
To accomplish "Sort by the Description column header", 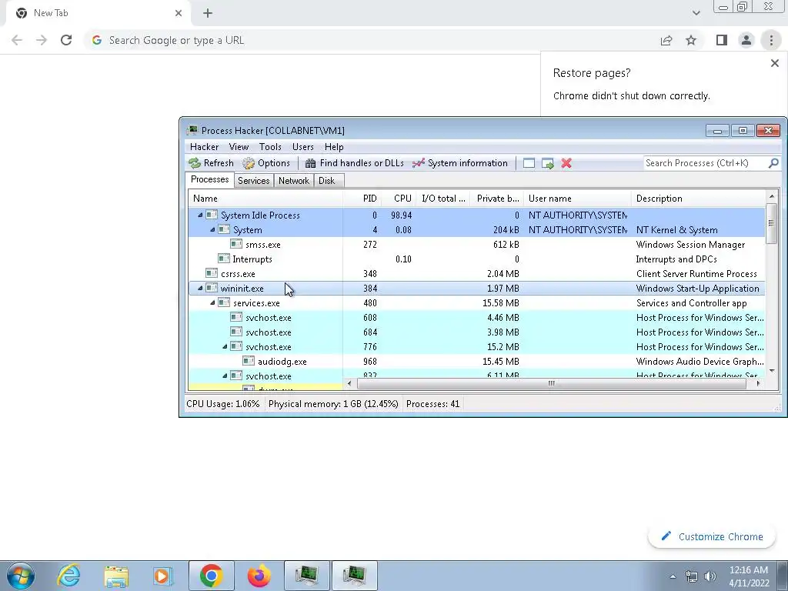I will (697, 199).
